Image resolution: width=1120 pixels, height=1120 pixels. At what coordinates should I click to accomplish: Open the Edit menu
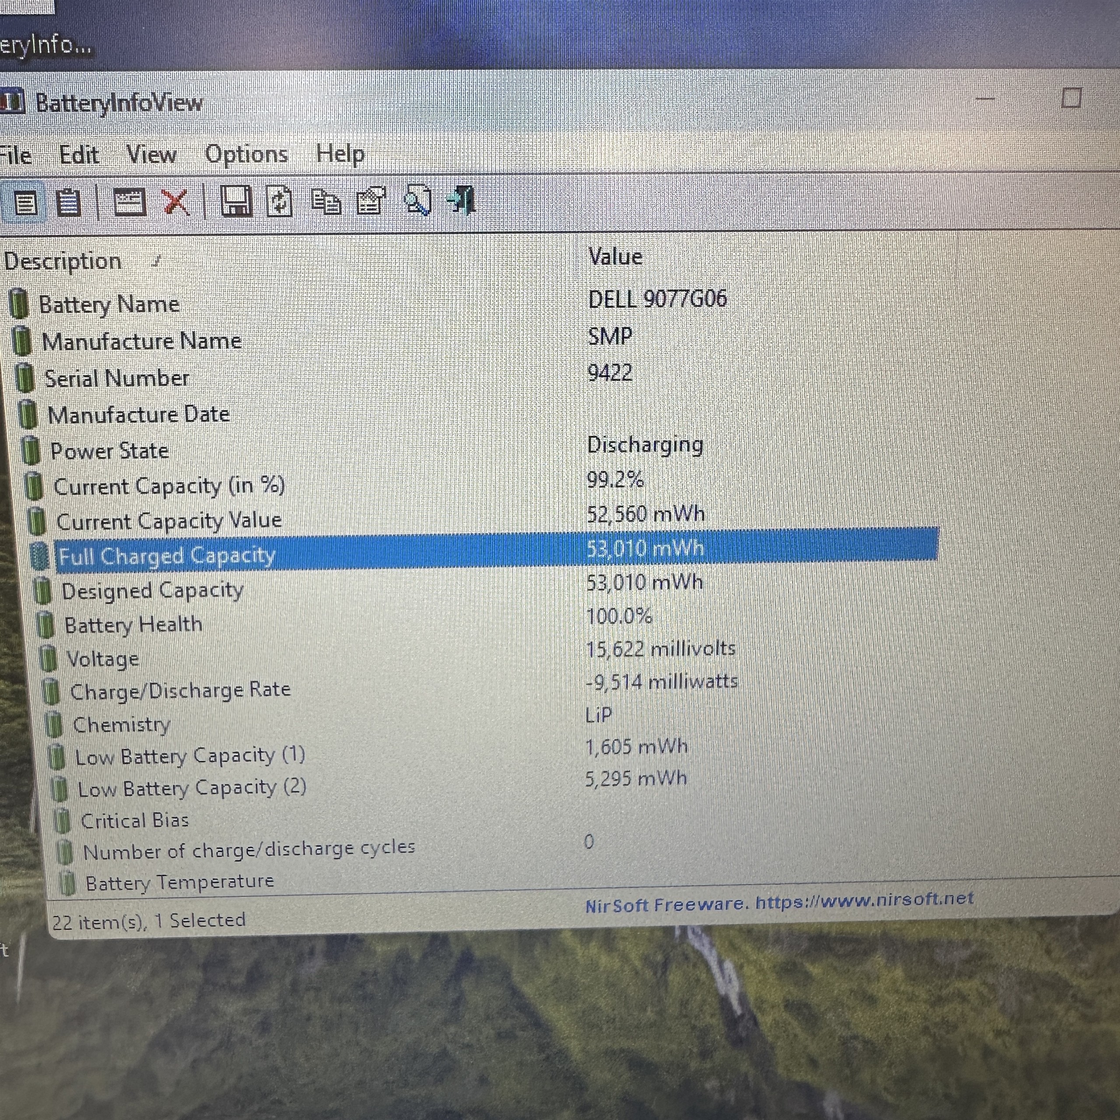(79, 155)
